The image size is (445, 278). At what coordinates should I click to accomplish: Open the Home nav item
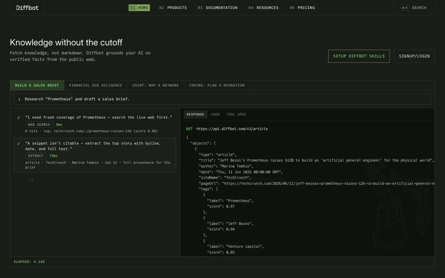point(139,8)
